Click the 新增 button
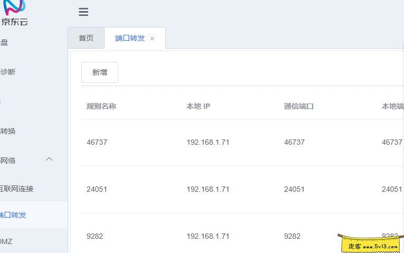 (100, 72)
